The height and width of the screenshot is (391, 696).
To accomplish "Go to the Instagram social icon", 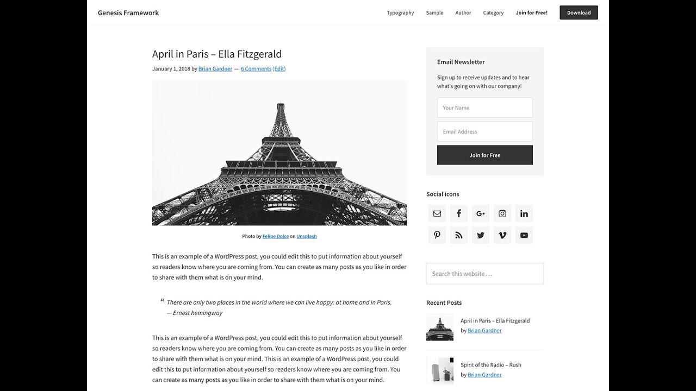I will (502, 213).
